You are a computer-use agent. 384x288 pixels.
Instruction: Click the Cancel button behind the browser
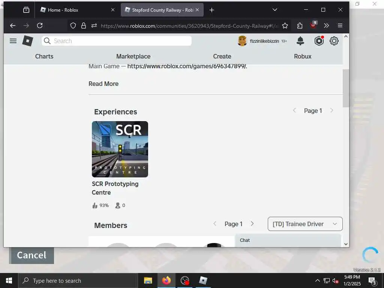click(31, 255)
